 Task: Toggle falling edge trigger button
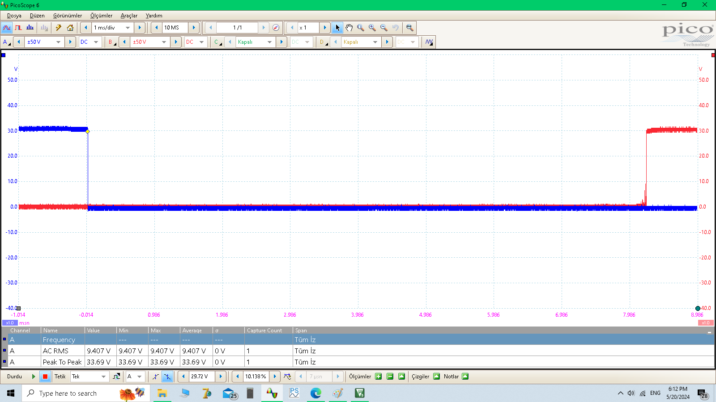167,377
